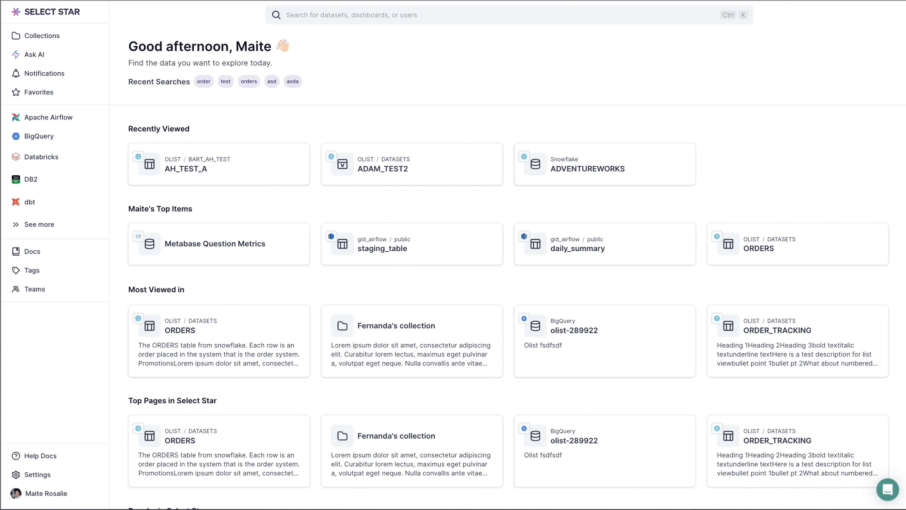
Task: Select the BigQuery source icon in sidebar
Action: tap(16, 136)
